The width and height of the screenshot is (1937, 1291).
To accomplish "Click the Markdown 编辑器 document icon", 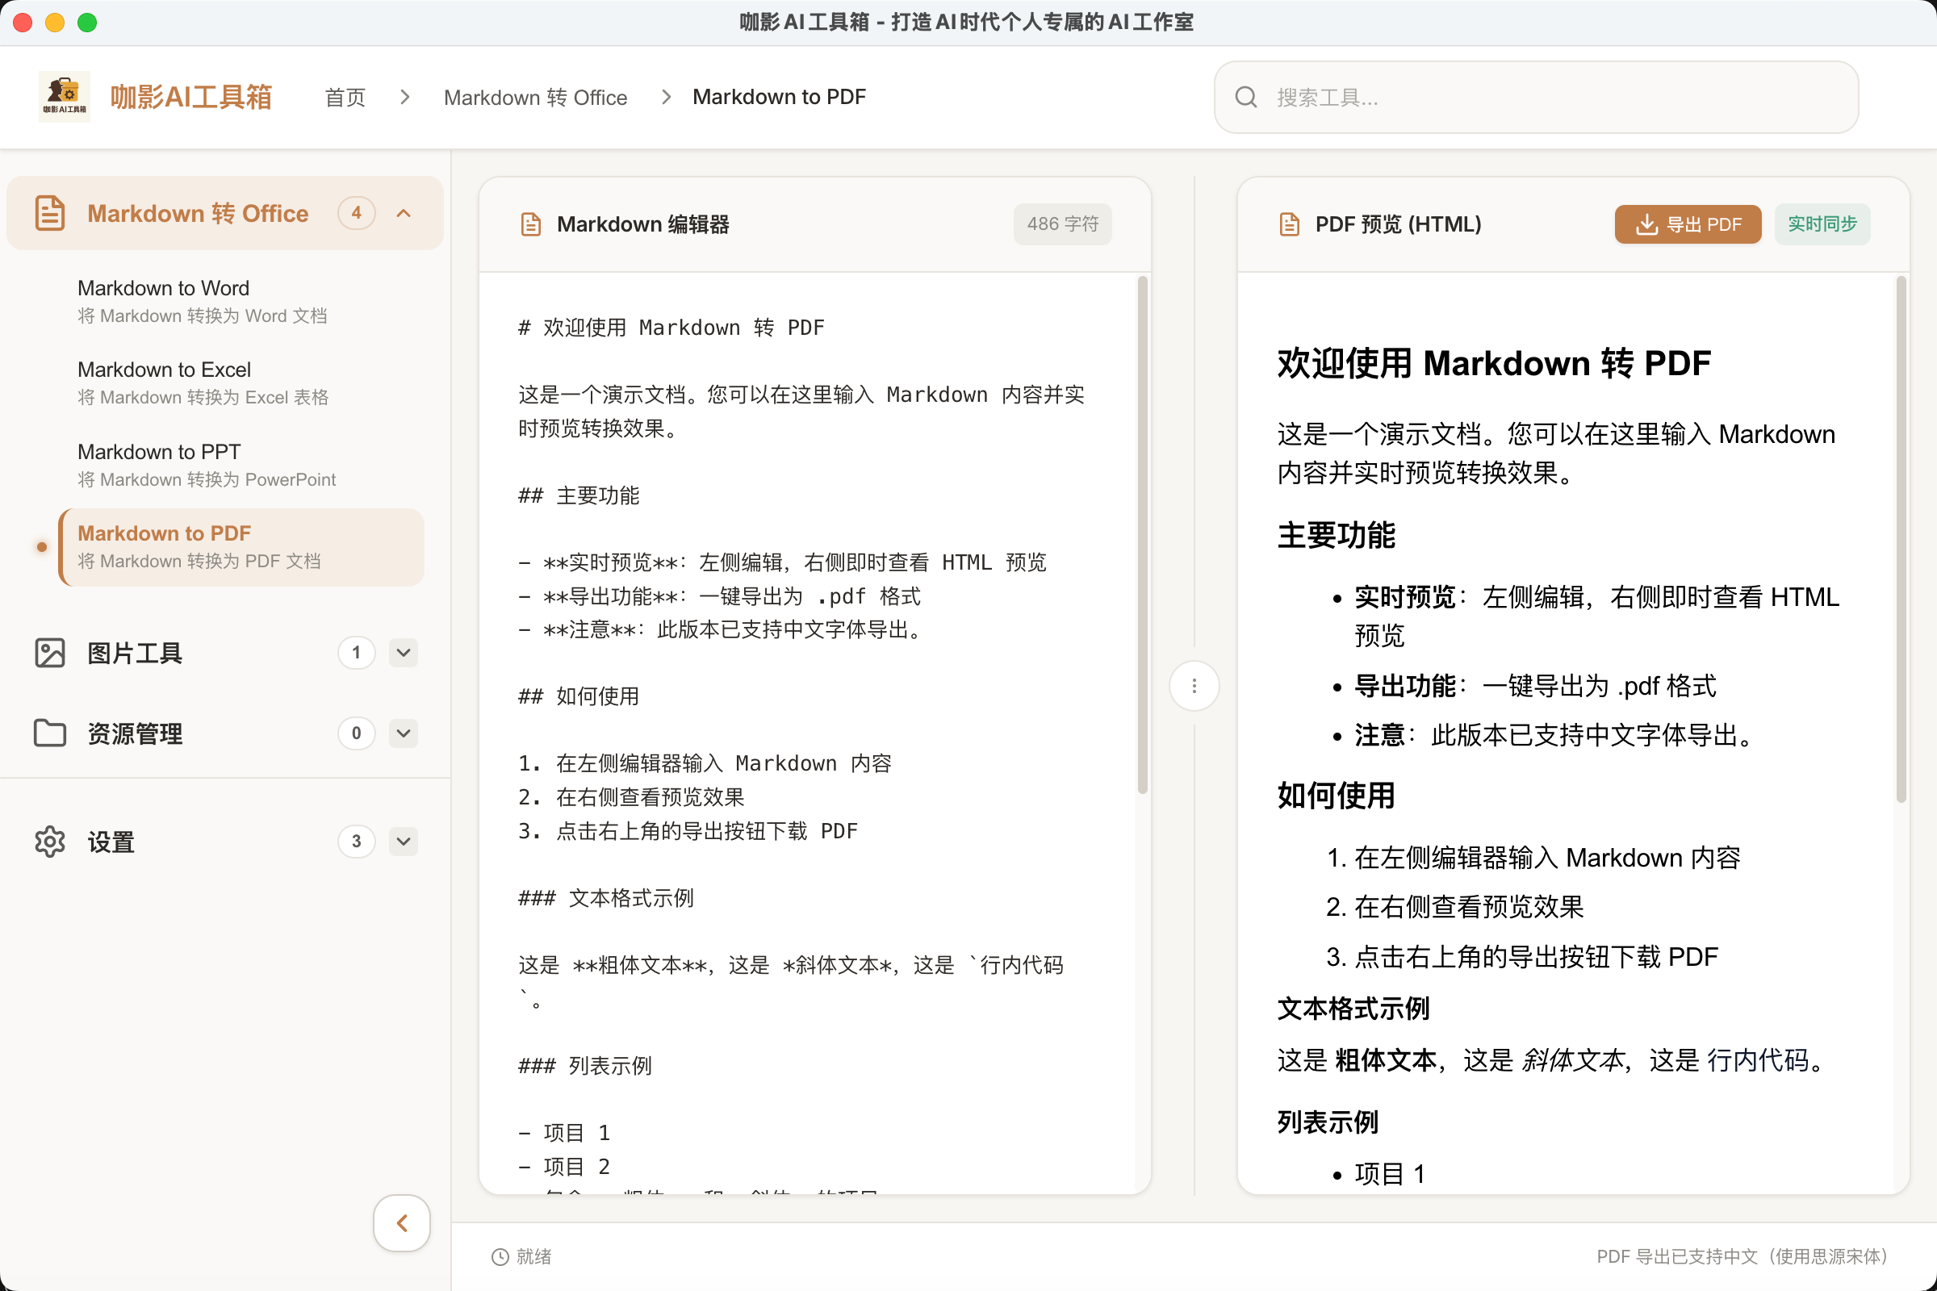I will pos(530,224).
